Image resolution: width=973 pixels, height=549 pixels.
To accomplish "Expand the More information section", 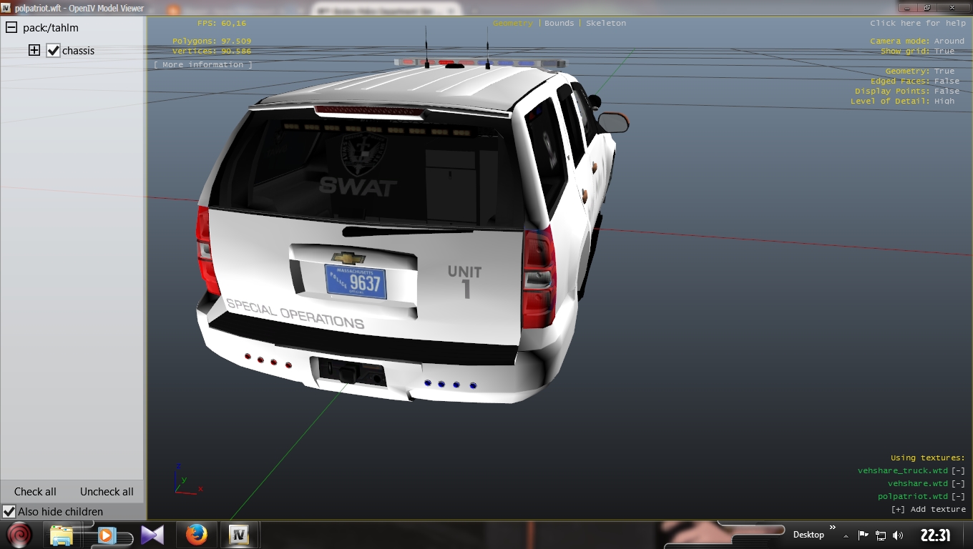I will pyautogui.click(x=202, y=64).
